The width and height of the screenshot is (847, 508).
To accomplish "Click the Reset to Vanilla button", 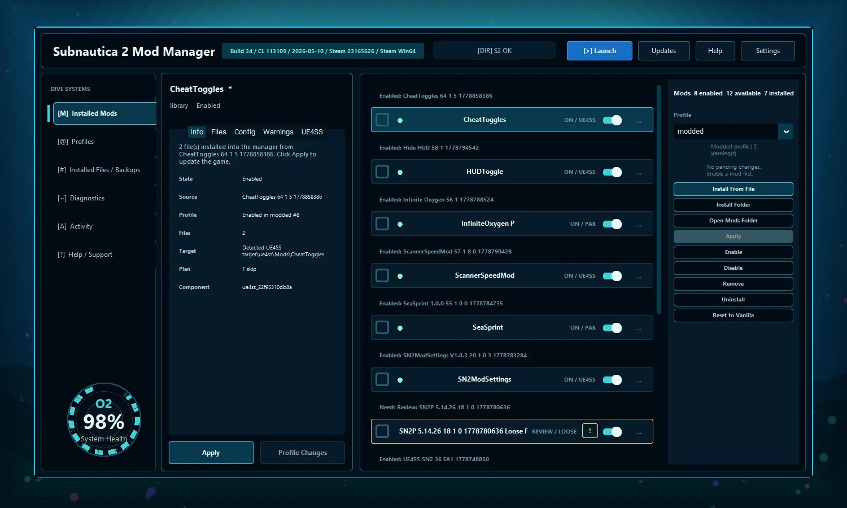I will point(733,316).
